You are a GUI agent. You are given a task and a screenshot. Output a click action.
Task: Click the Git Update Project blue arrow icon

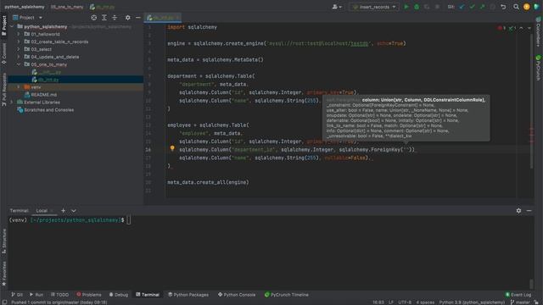pos(462,7)
